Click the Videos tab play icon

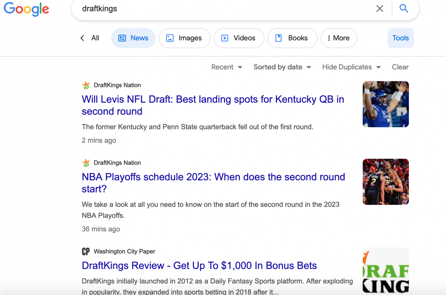click(x=225, y=38)
